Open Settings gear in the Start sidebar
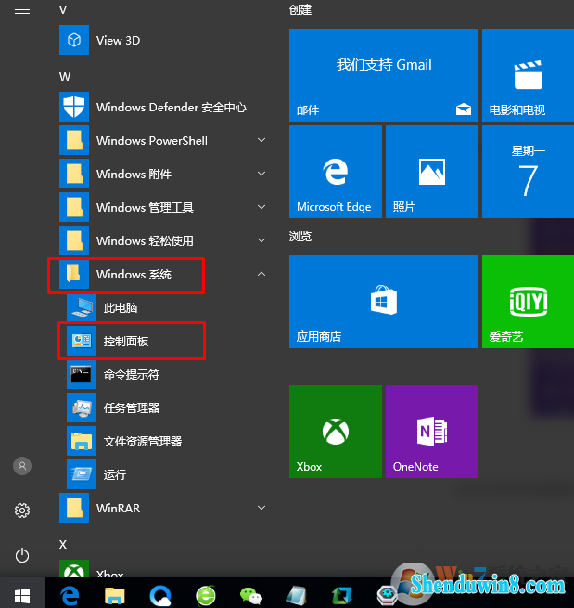Viewport: 574px width, 608px height. click(22, 511)
